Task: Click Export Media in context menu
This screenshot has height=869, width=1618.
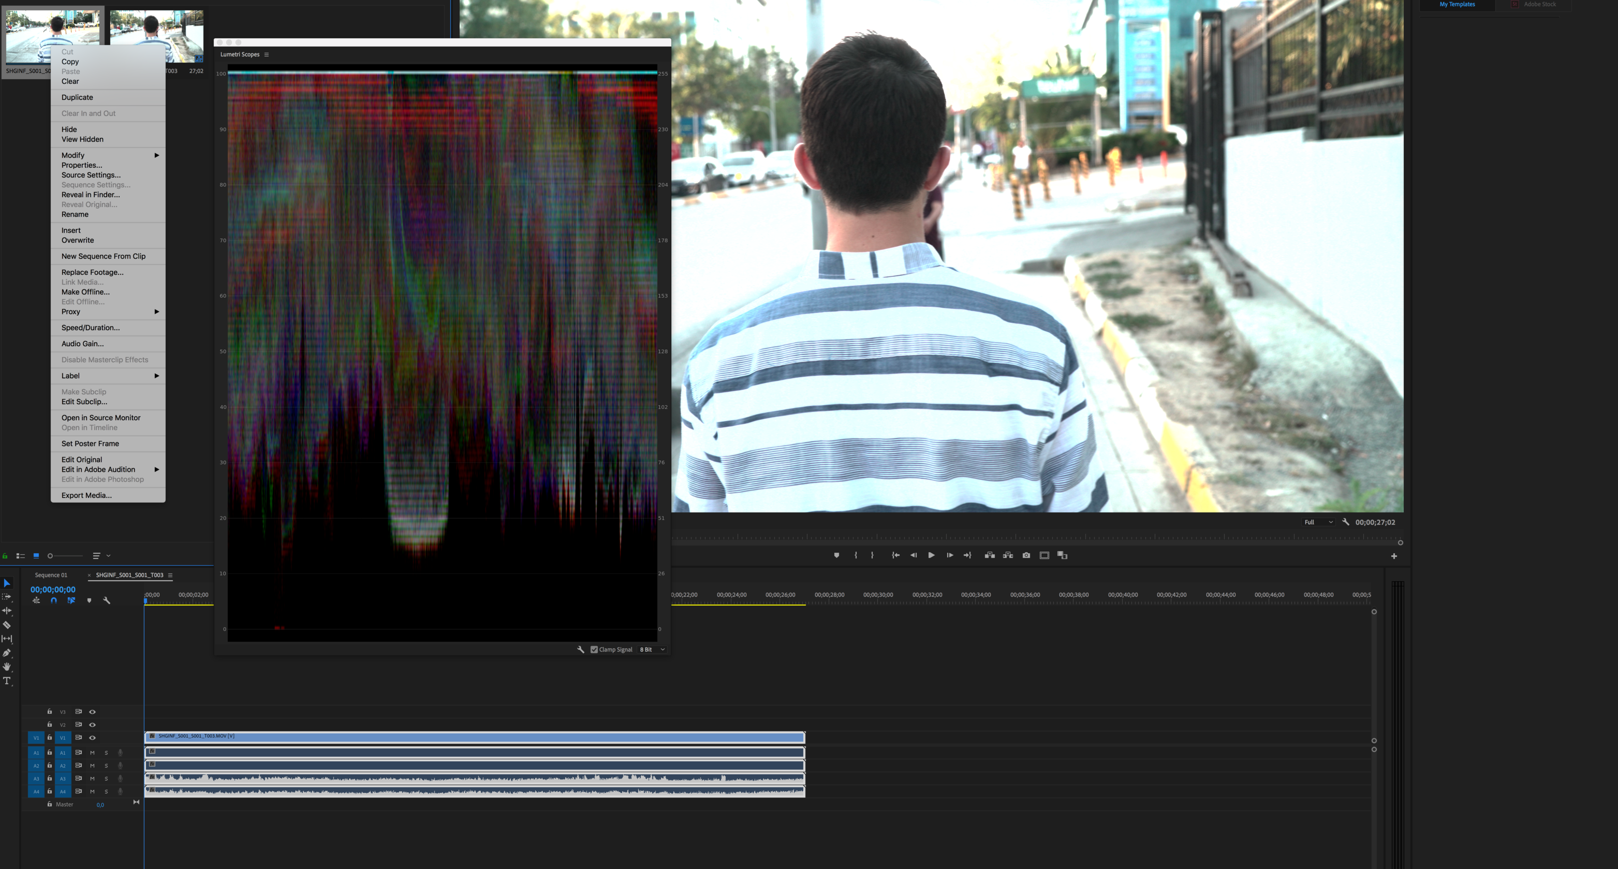Action: pos(86,495)
